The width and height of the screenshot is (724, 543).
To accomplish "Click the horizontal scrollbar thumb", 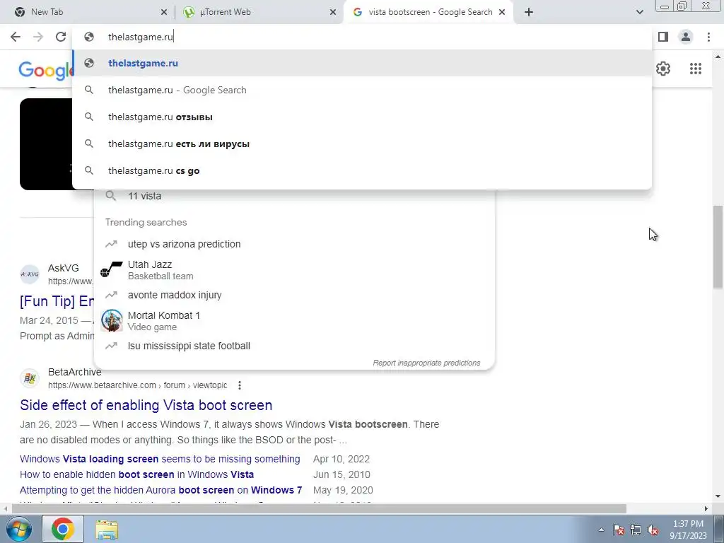I will click(319, 509).
